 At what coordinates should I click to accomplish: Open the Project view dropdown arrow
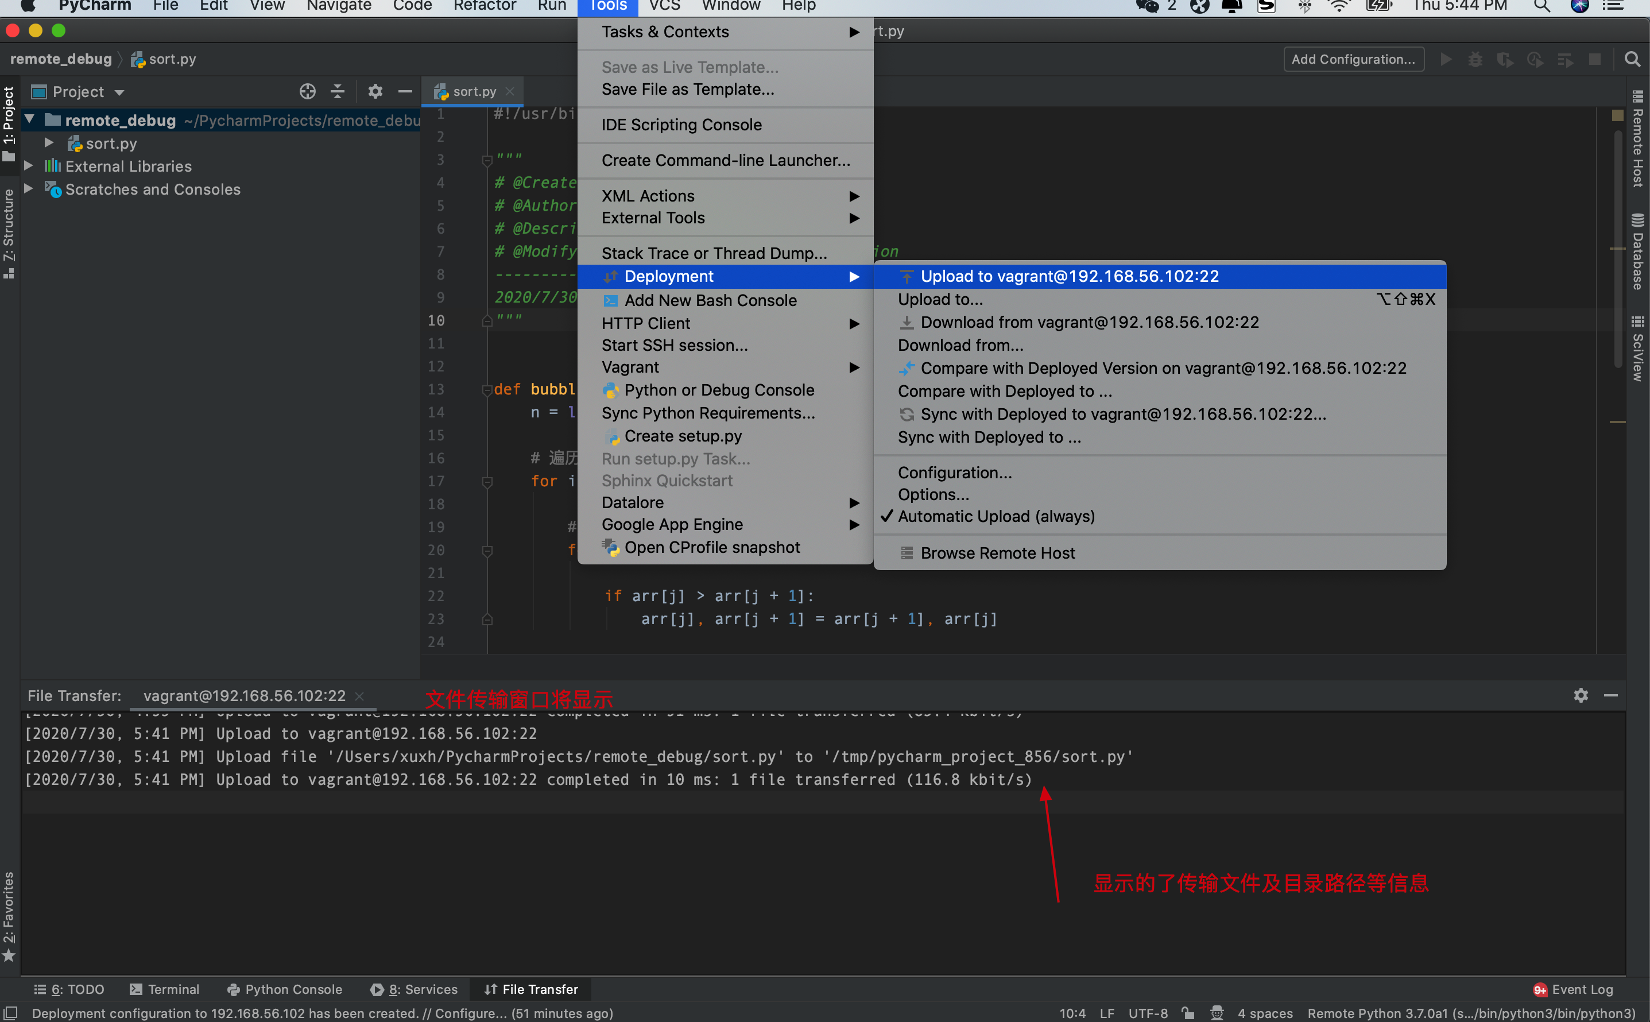point(119,92)
